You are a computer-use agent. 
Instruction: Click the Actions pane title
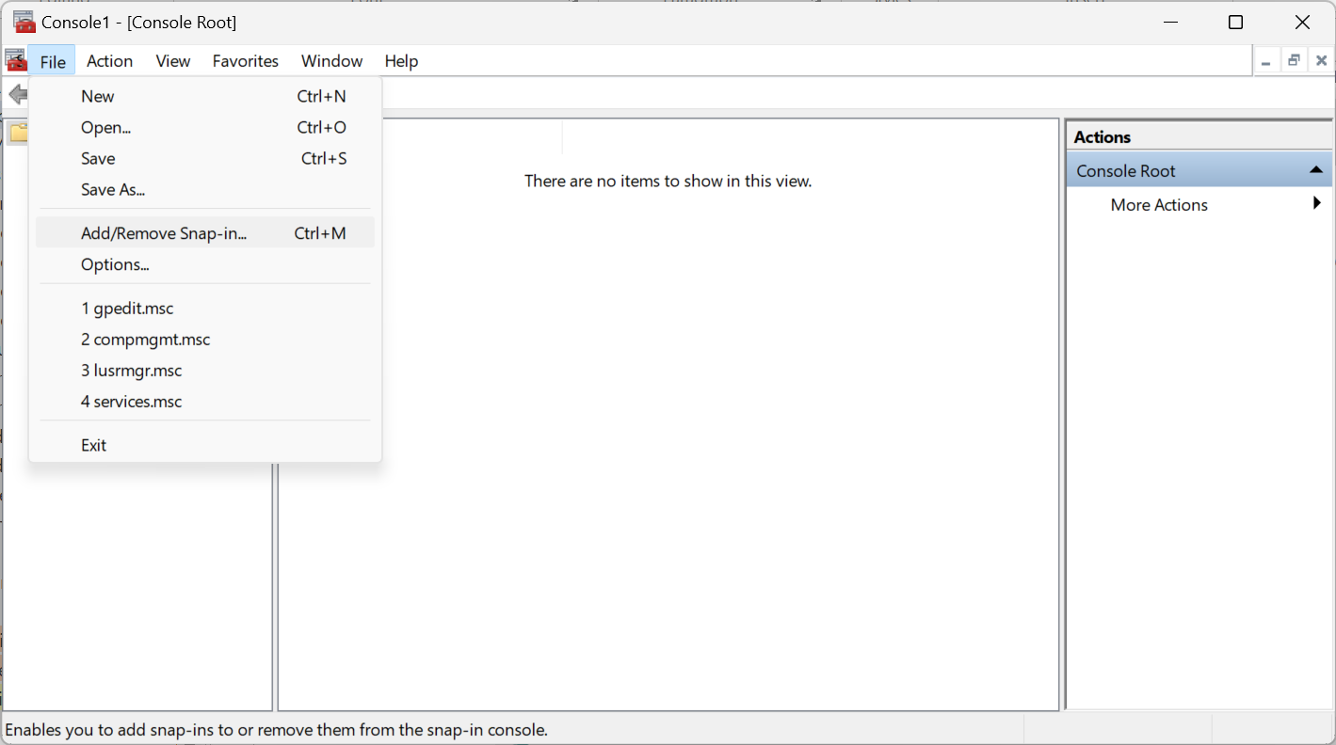pyautogui.click(x=1102, y=136)
